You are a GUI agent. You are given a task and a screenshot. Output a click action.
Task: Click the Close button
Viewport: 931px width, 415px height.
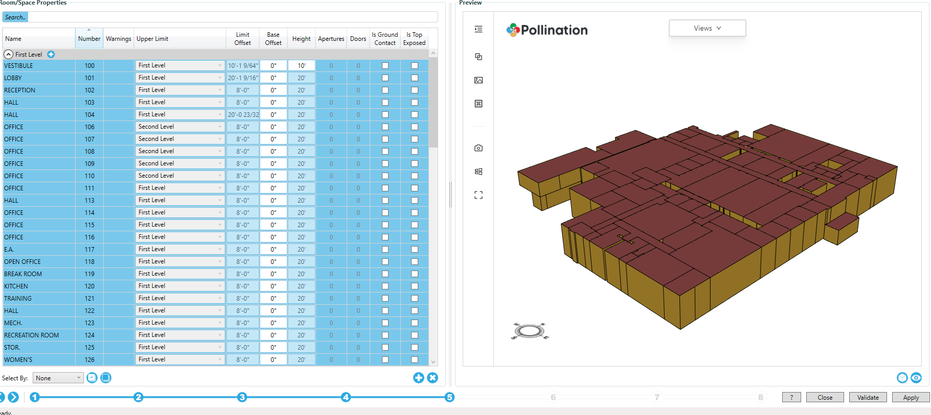(x=825, y=397)
